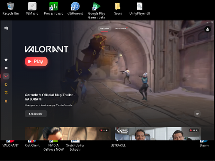Image resolution: width=215 pixels, height=161 pixels.
Task: Switch to the Patch Notes tab
Action: pos(120,28)
